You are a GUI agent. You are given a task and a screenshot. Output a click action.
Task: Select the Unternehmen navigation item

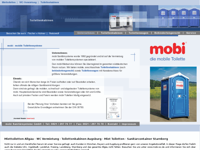86,33
